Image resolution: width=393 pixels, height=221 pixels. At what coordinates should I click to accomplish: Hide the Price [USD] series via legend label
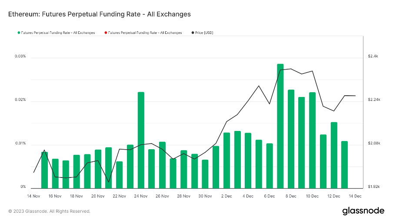click(205, 33)
